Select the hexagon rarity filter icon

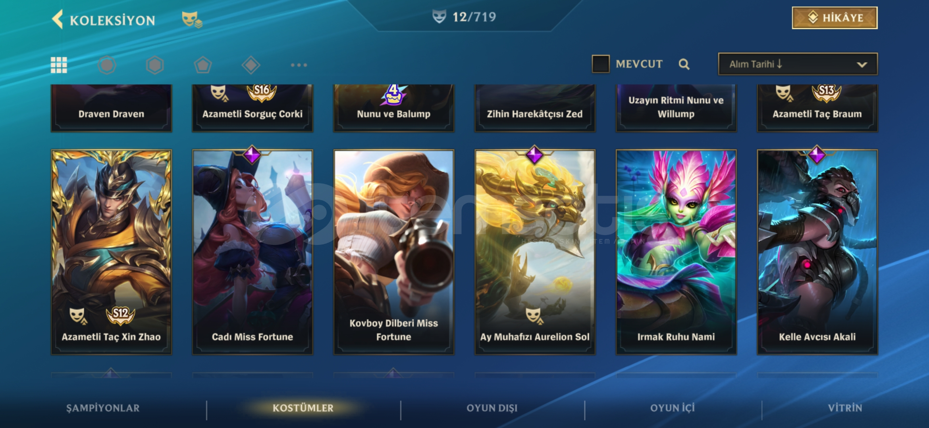pyautogui.click(x=155, y=65)
